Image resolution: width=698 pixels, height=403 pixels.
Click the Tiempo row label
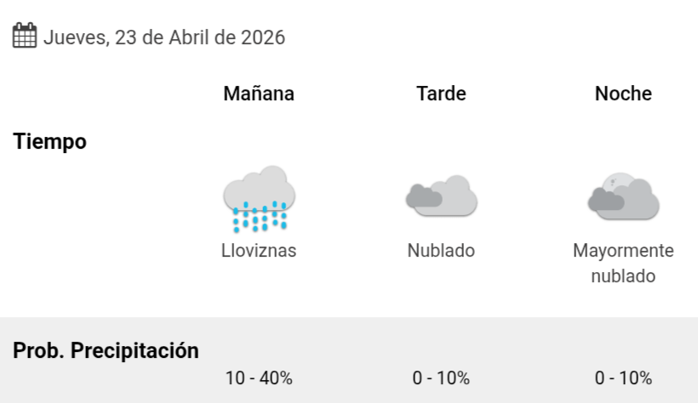click(x=50, y=142)
